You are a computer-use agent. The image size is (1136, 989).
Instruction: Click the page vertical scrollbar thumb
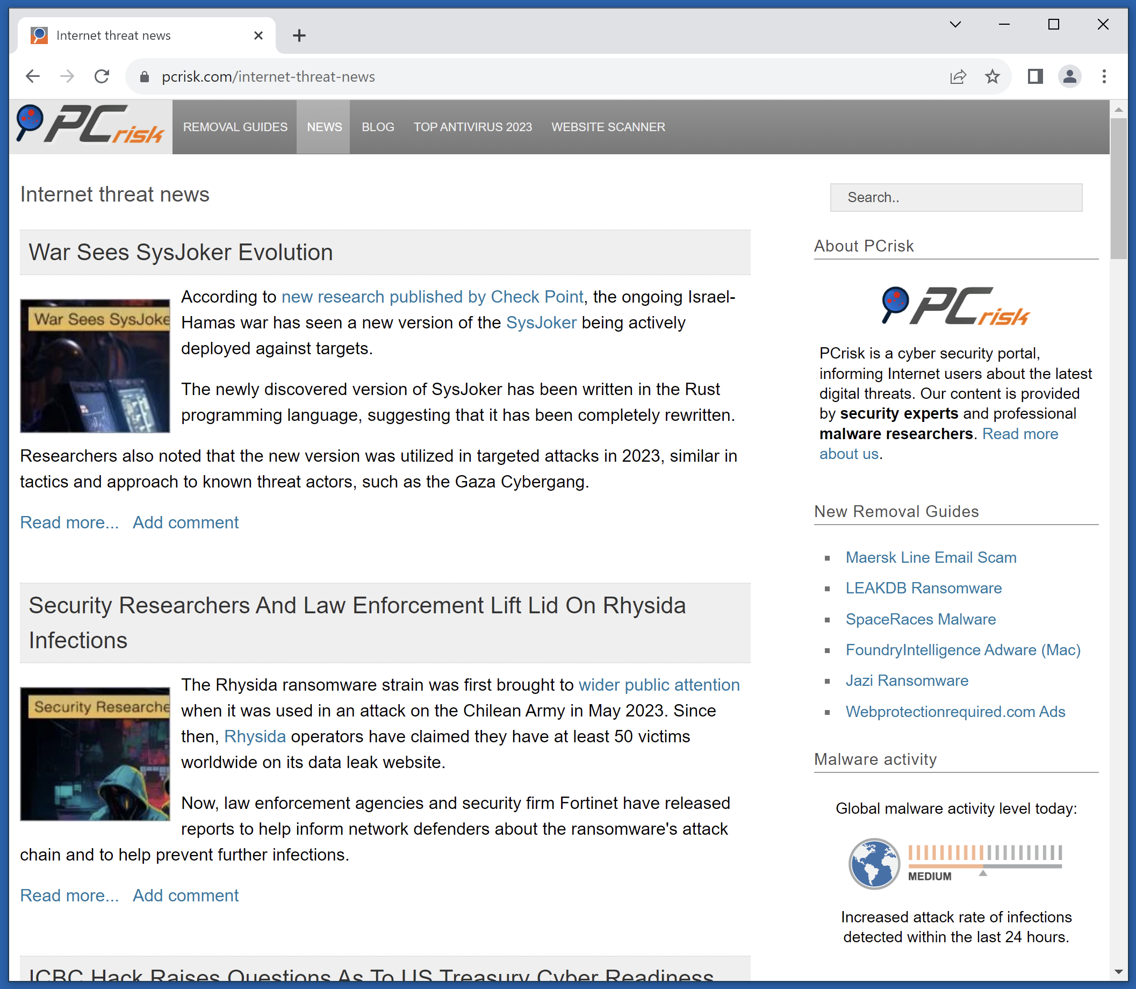tap(1118, 188)
